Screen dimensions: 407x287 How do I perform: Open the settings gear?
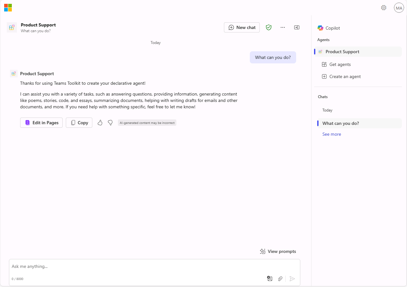click(x=383, y=8)
